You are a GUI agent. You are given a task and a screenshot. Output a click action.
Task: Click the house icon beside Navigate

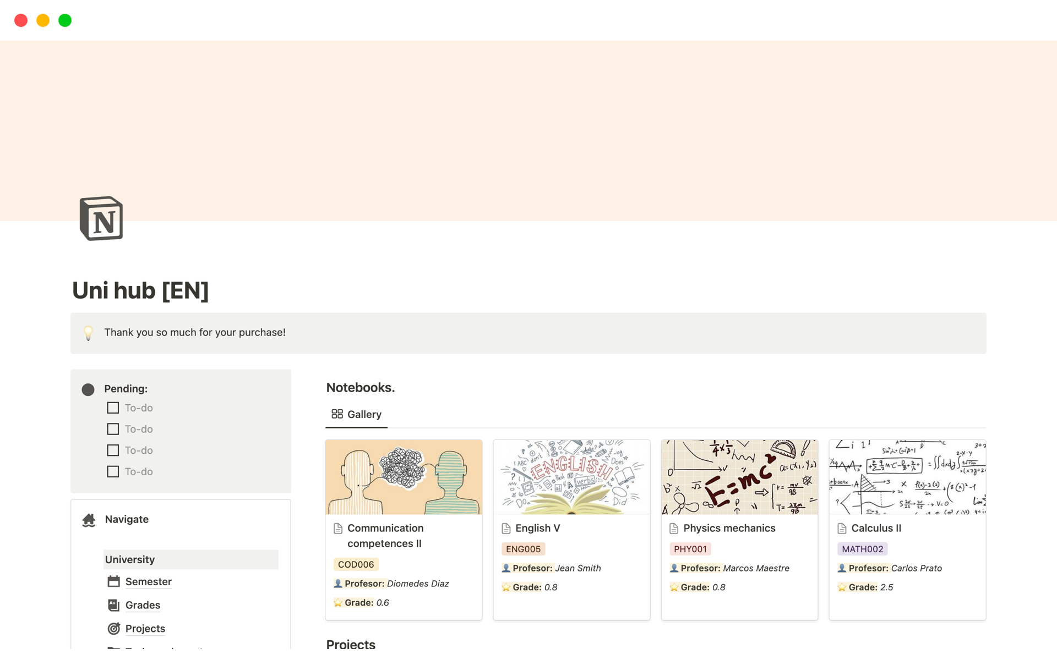(89, 520)
